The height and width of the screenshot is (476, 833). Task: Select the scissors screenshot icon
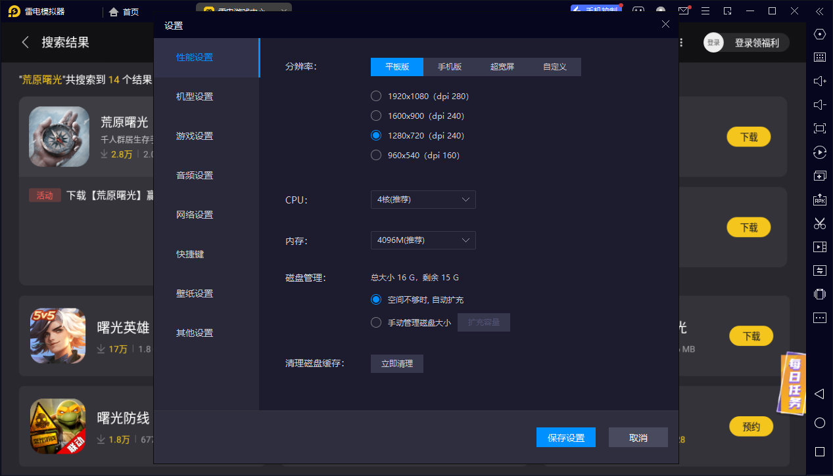coord(819,223)
